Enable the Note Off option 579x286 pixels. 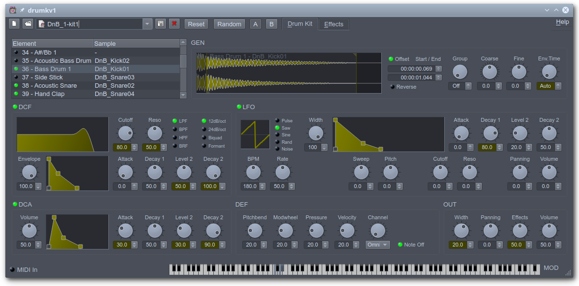pyautogui.click(x=400, y=245)
